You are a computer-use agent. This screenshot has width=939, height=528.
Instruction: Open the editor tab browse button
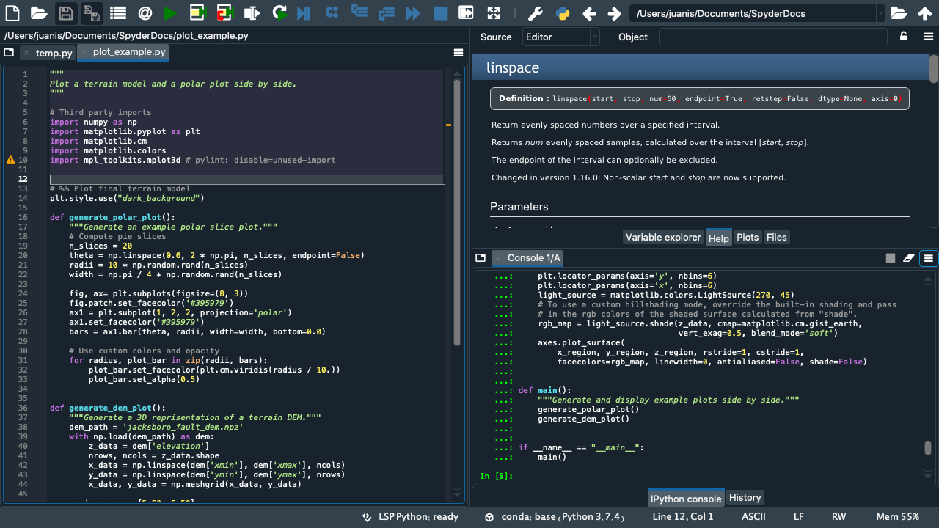(9, 53)
